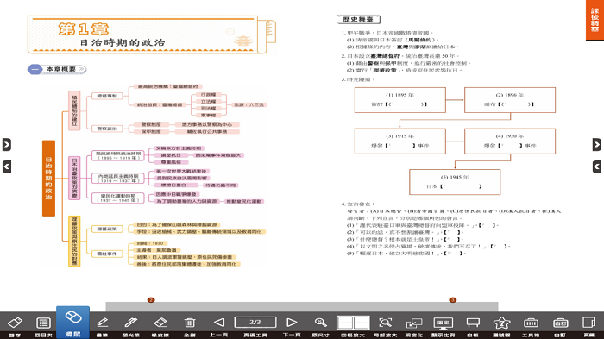The width and height of the screenshot is (604, 339).
Task: Select the highlighter (螢光筆) tool
Action: [x=131, y=323]
